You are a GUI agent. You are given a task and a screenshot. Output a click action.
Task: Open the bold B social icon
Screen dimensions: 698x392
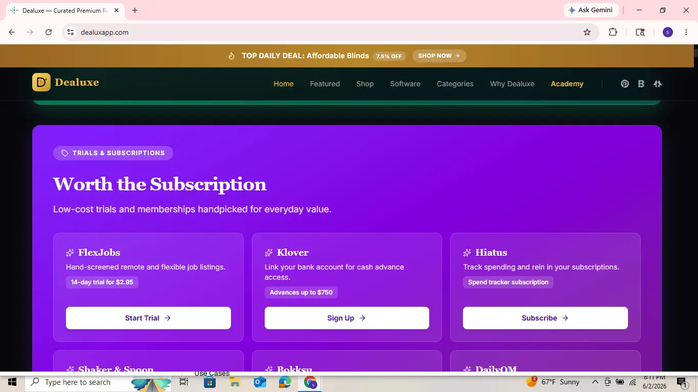(641, 84)
